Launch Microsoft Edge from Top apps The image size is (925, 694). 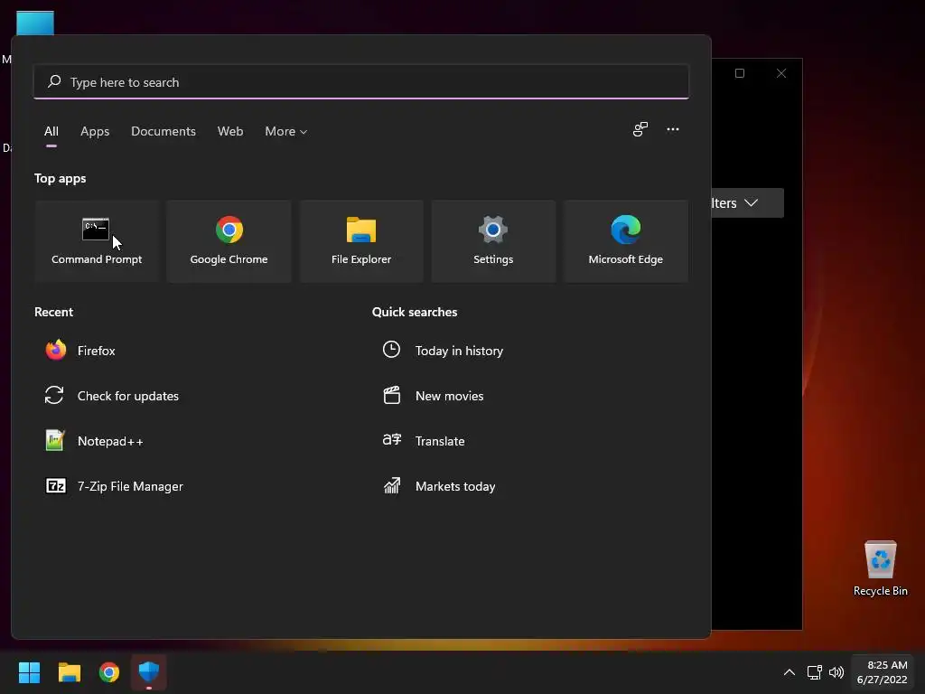click(x=625, y=240)
